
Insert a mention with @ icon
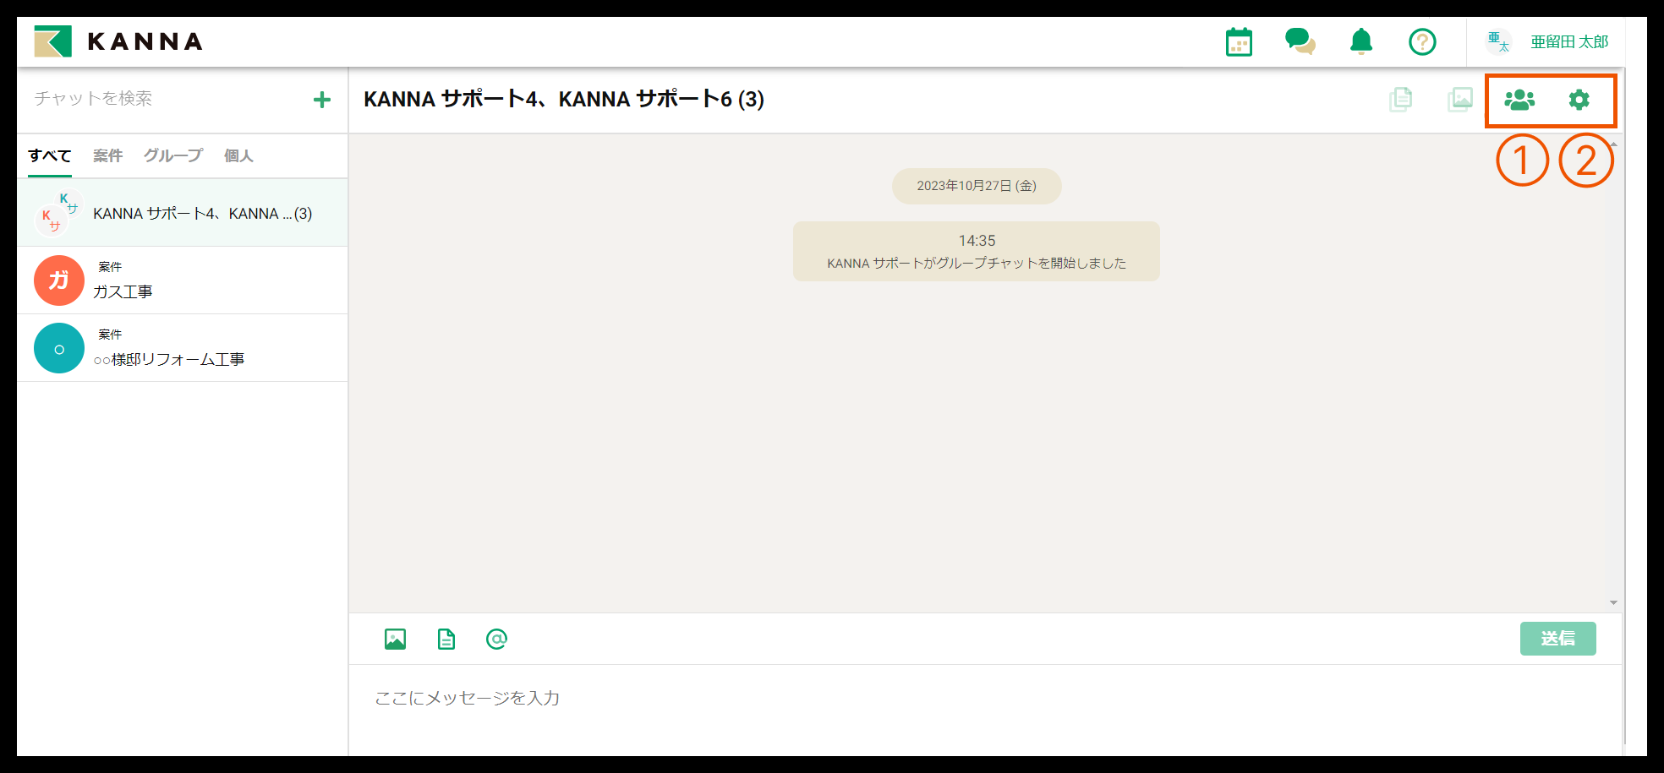(496, 640)
